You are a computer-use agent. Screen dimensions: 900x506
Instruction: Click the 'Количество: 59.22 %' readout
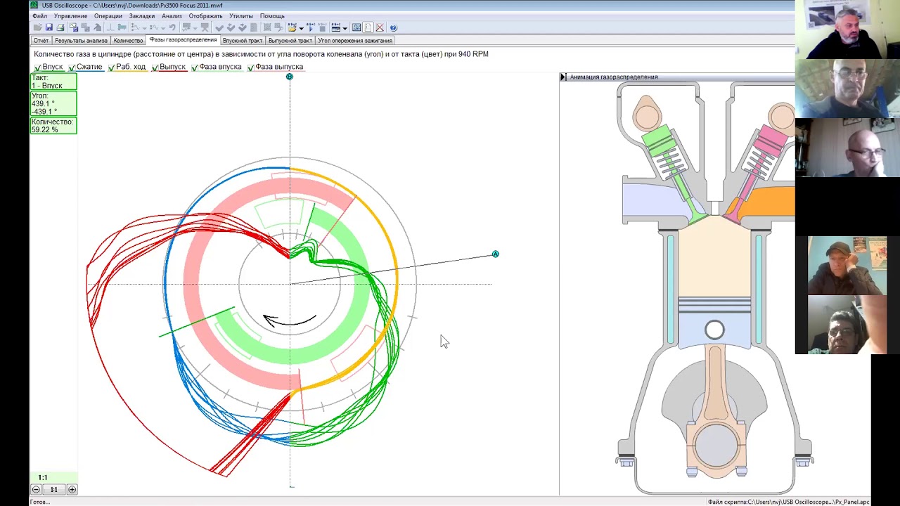click(53, 125)
